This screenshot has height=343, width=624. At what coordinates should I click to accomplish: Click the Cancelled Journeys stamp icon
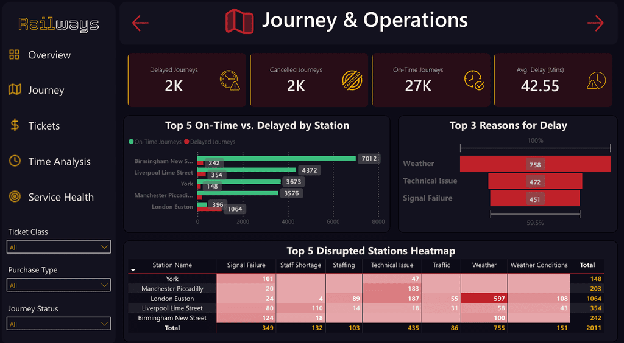(352, 80)
